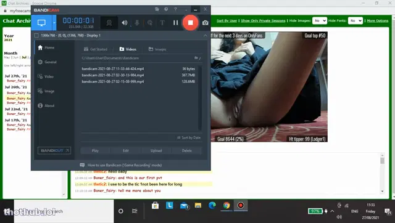Switch to Bandicam taskbar icon
Image resolution: width=395 pixels, height=223 pixels.
click(x=241, y=205)
